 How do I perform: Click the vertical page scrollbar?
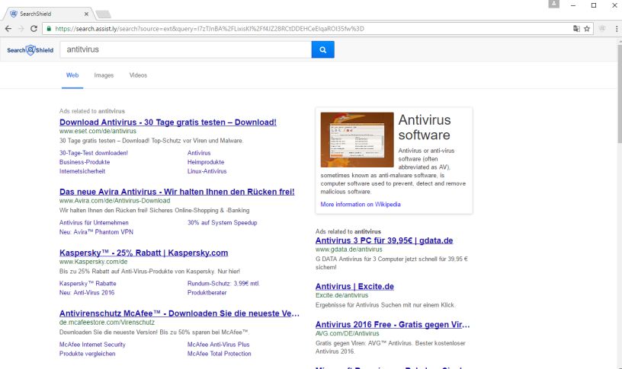tap(619, 94)
